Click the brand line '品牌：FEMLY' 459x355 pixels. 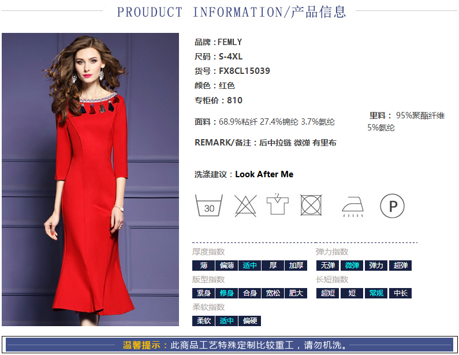(x=218, y=42)
